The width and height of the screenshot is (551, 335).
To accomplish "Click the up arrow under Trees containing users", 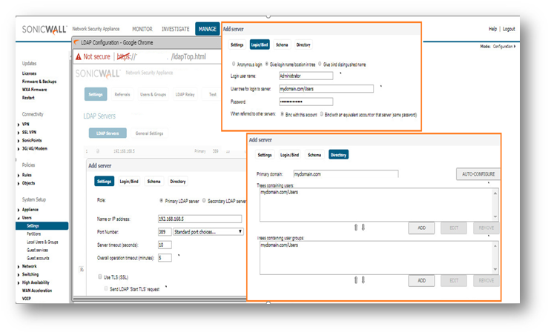I will tap(355, 228).
